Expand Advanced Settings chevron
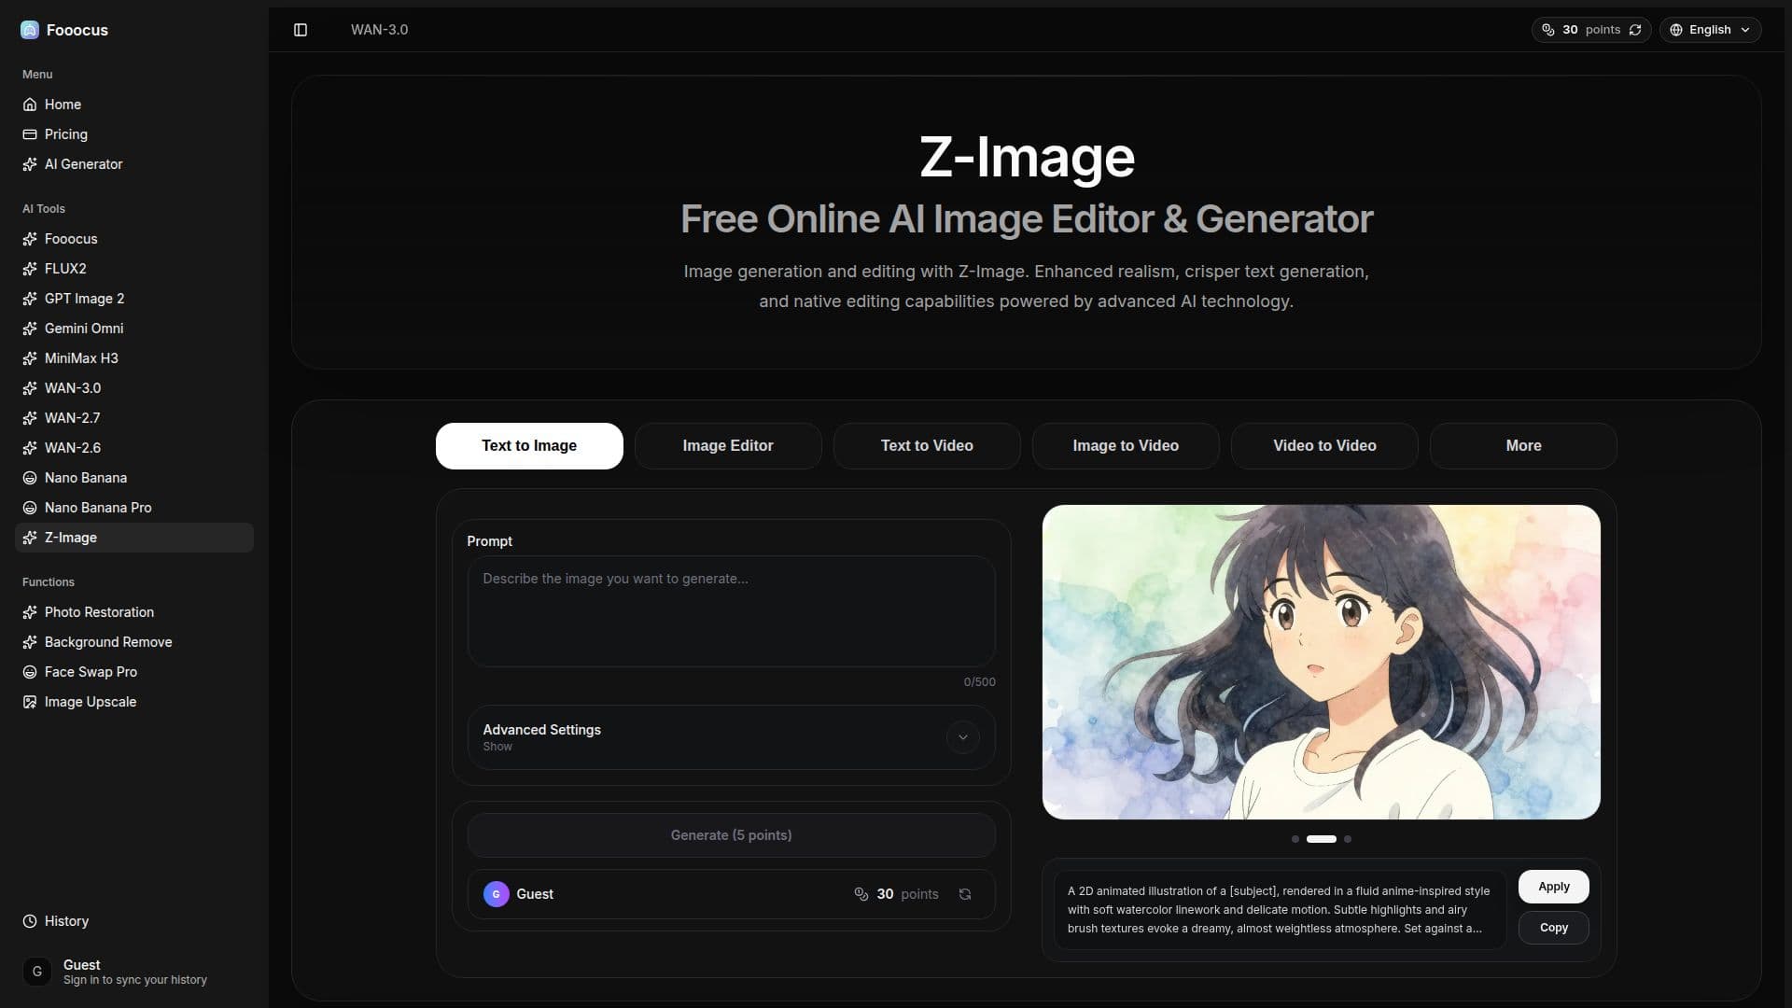1792x1008 pixels. pos(962,737)
